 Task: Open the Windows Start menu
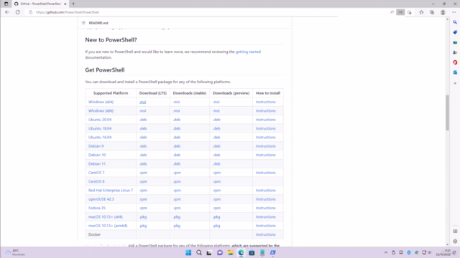tap(188, 253)
